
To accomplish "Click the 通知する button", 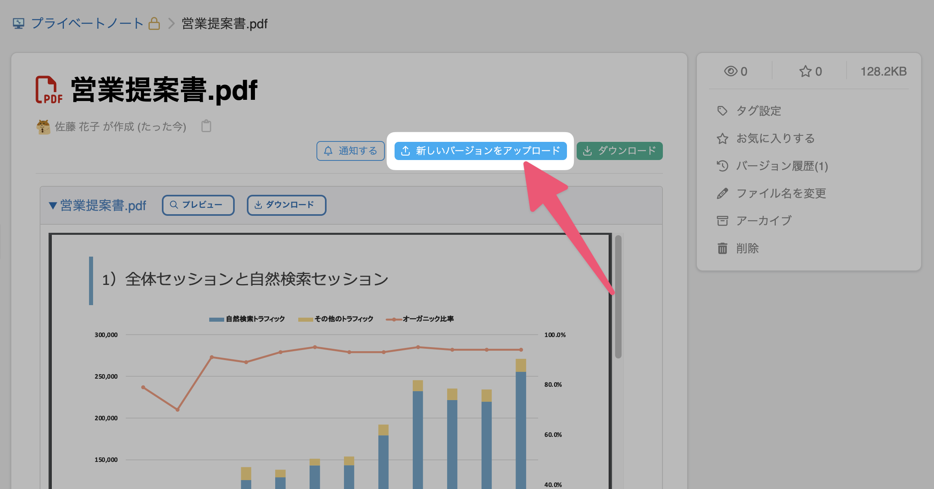I will 350,151.
